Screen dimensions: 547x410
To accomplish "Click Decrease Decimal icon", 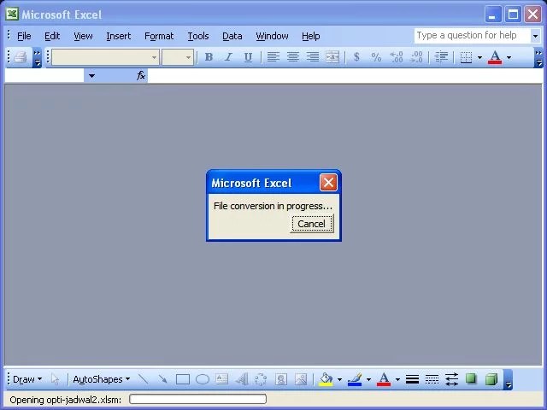I will [416, 57].
